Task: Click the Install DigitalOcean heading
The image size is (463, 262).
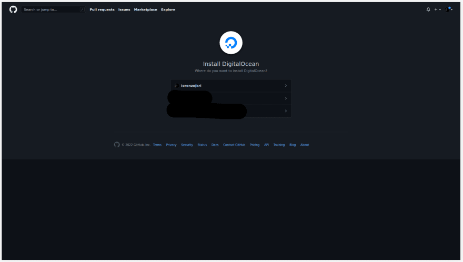Action: click(231, 64)
